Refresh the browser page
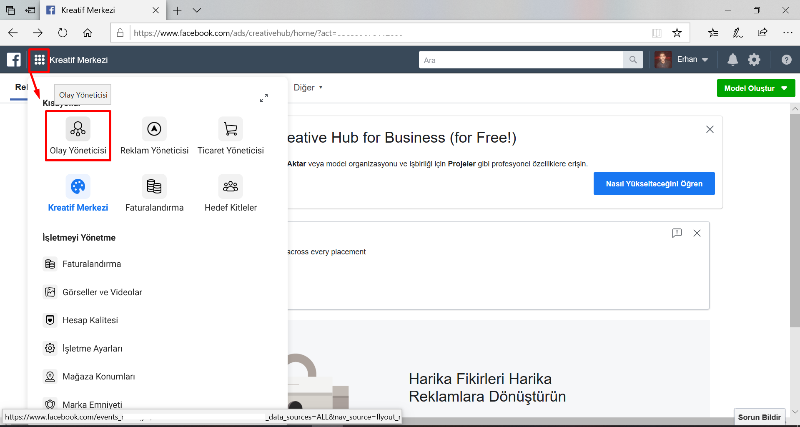The width and height of the screenshot is (800, 427). pyautogui.click(x=63, y=33)
